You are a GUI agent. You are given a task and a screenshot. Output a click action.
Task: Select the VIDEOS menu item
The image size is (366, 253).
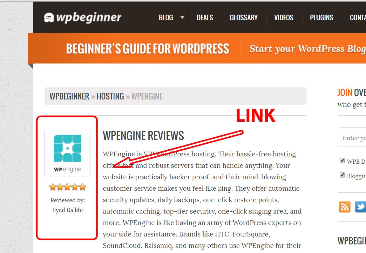click(284, 17)
